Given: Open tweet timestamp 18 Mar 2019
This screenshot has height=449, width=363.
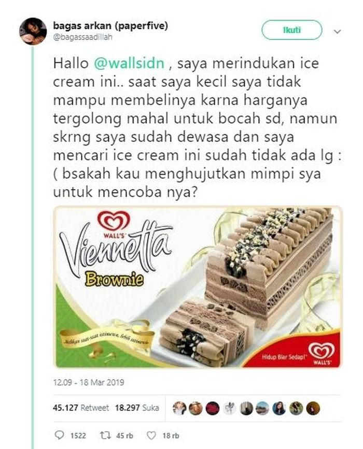Looking at the screenshot, I should [x=89, y=382].
